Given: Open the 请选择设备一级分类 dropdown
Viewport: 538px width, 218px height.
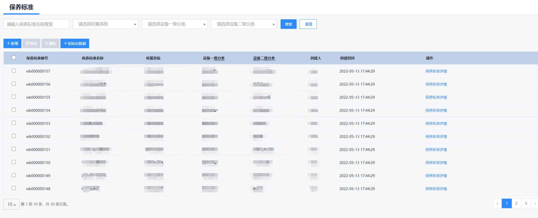Looking at the screenshot, I should 175,24.
